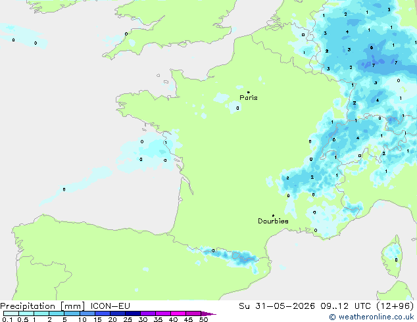Click the 0.1–0.5 mm legend swatch
Viewport: 417px width, 322px height.
11,313
